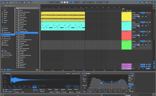The image size is (156, 96).
Task: Toggle the MIDI map mode button
Action: (x=147, y=2)
